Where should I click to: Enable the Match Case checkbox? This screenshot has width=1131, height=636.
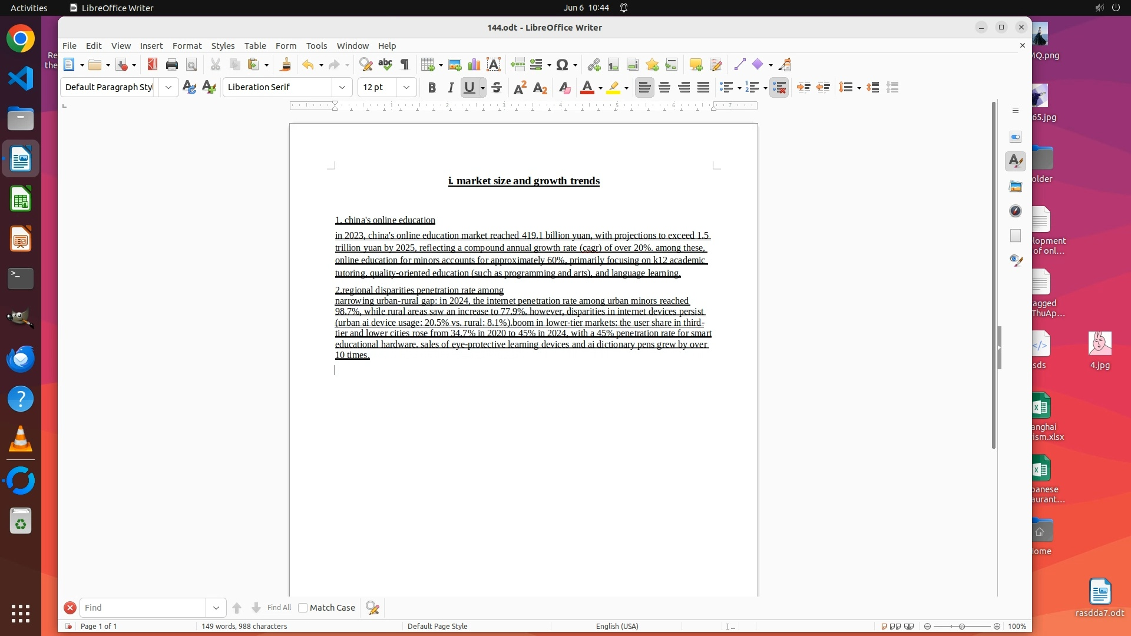[x=303, y=608]
